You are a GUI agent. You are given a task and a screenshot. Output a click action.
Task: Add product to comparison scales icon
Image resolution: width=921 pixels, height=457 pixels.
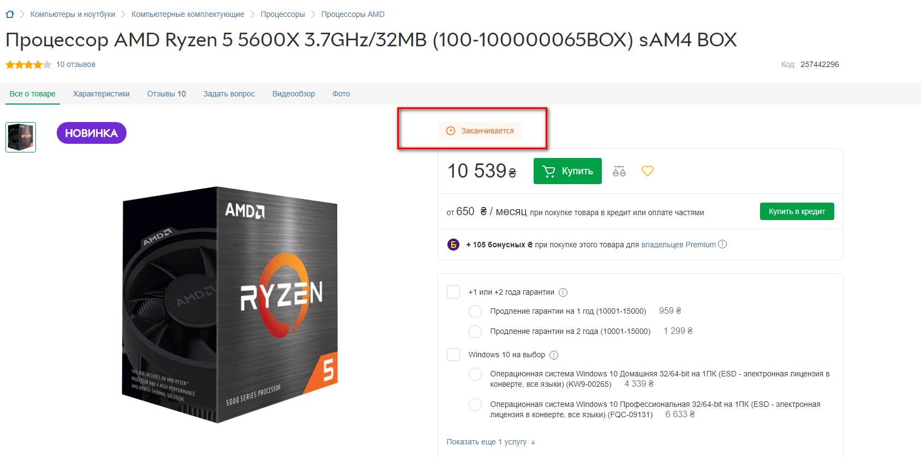[x=619, y=171]
